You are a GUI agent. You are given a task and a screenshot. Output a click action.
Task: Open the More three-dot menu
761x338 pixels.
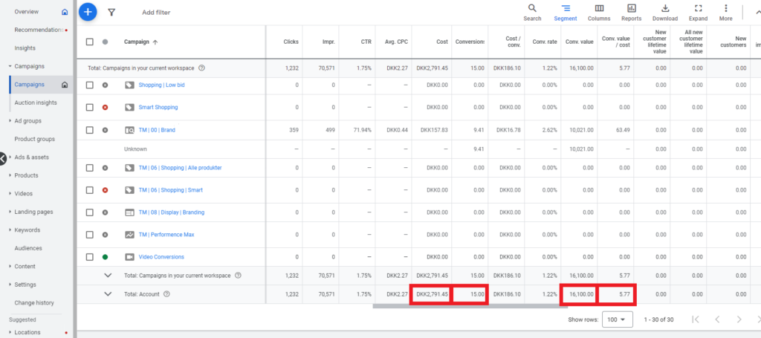coord(726,9)
